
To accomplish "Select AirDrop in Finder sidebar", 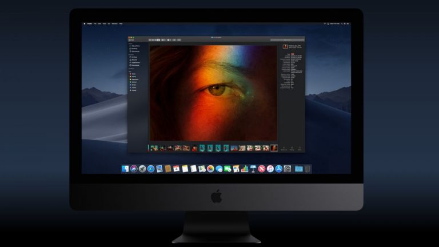I will [134, 57].
